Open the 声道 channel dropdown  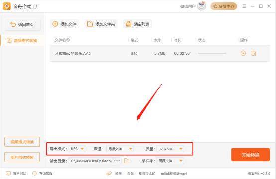pyautogui.click(x=120, y=149)
